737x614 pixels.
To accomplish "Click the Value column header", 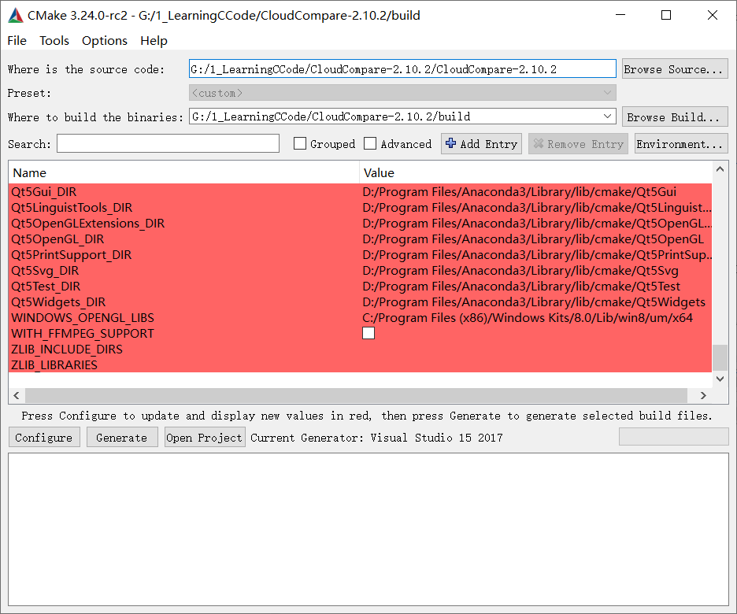I will [x=535, y=173].
